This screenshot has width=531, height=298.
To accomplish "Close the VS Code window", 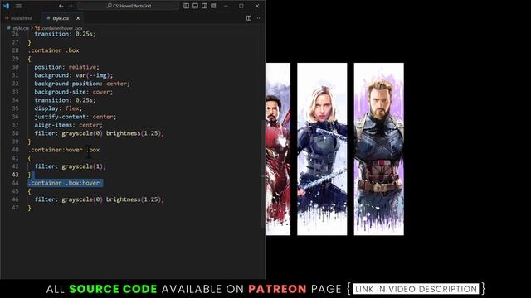I will [257, 6].
